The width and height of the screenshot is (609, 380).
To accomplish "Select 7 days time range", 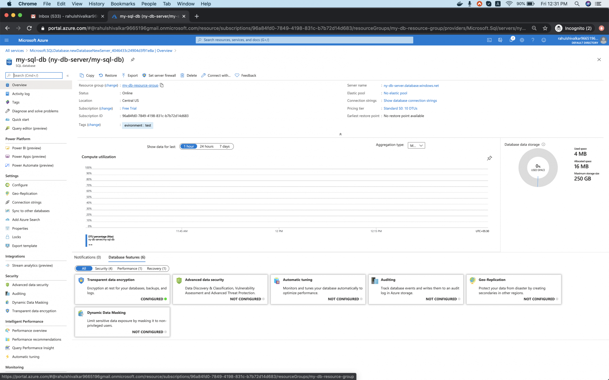I will click(224, 147).
